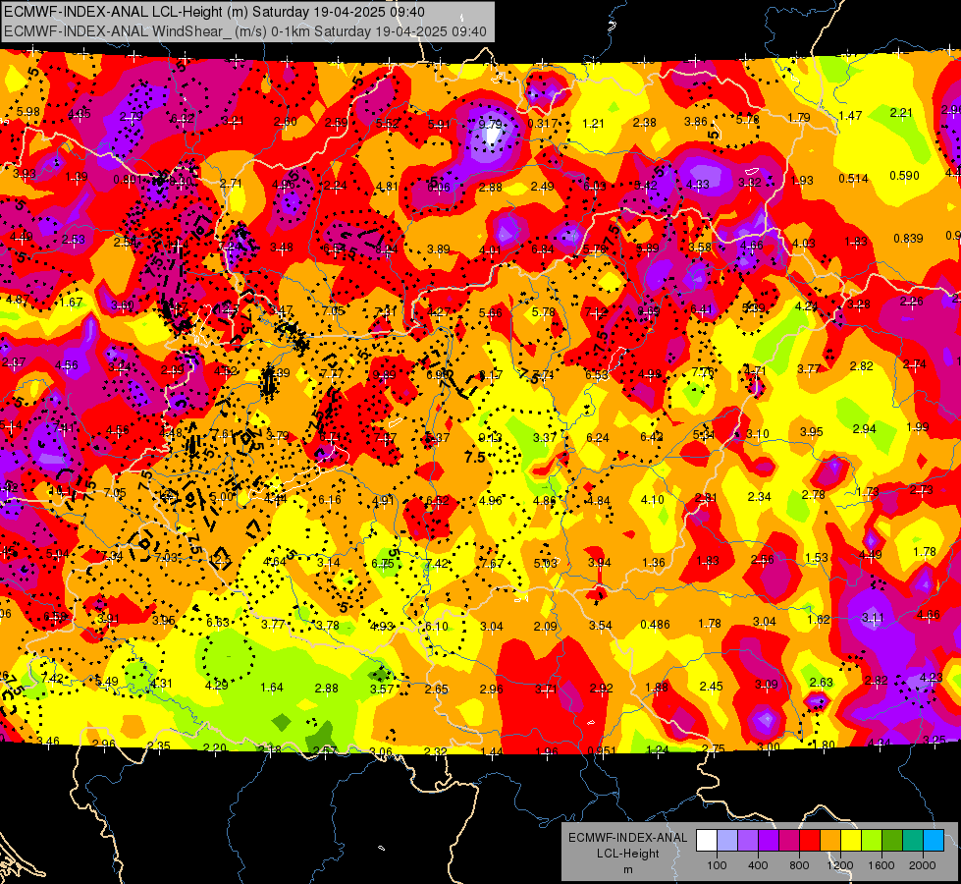The image size is (961, 884).
Task: Click the 0.590 wind shear value
Action: point(905,176)
